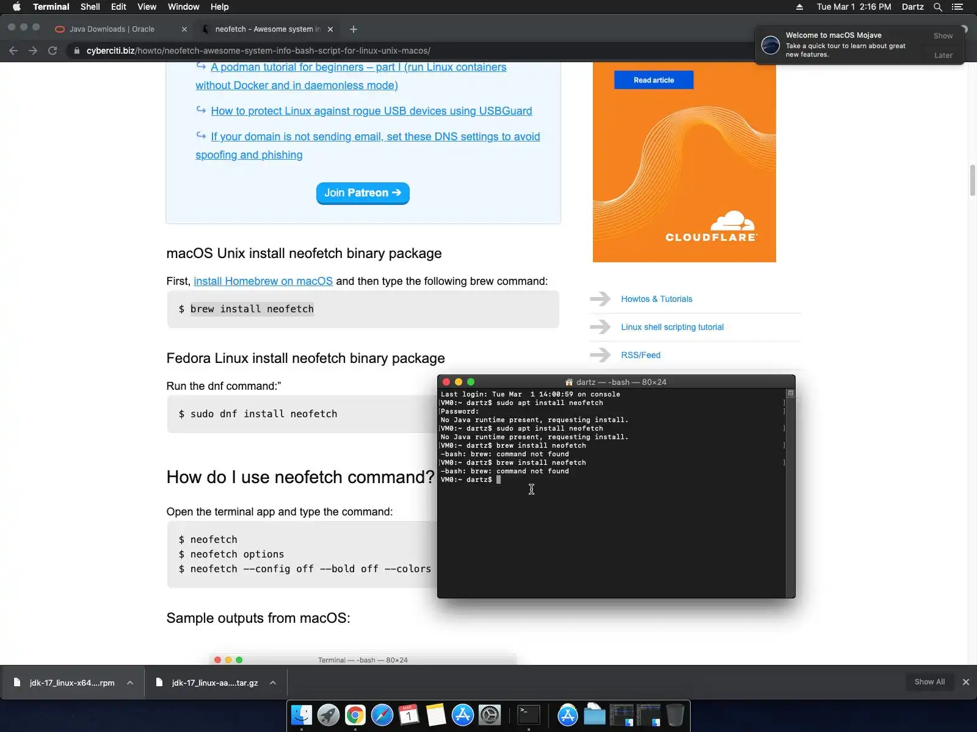Open Howtos & Tutorials sidebar link
This screenshot has height=732, width=977.
656,299
